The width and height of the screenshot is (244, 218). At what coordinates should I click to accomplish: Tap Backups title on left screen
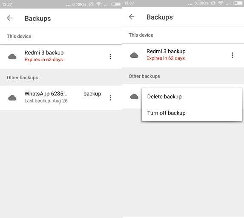pos(38,18)
